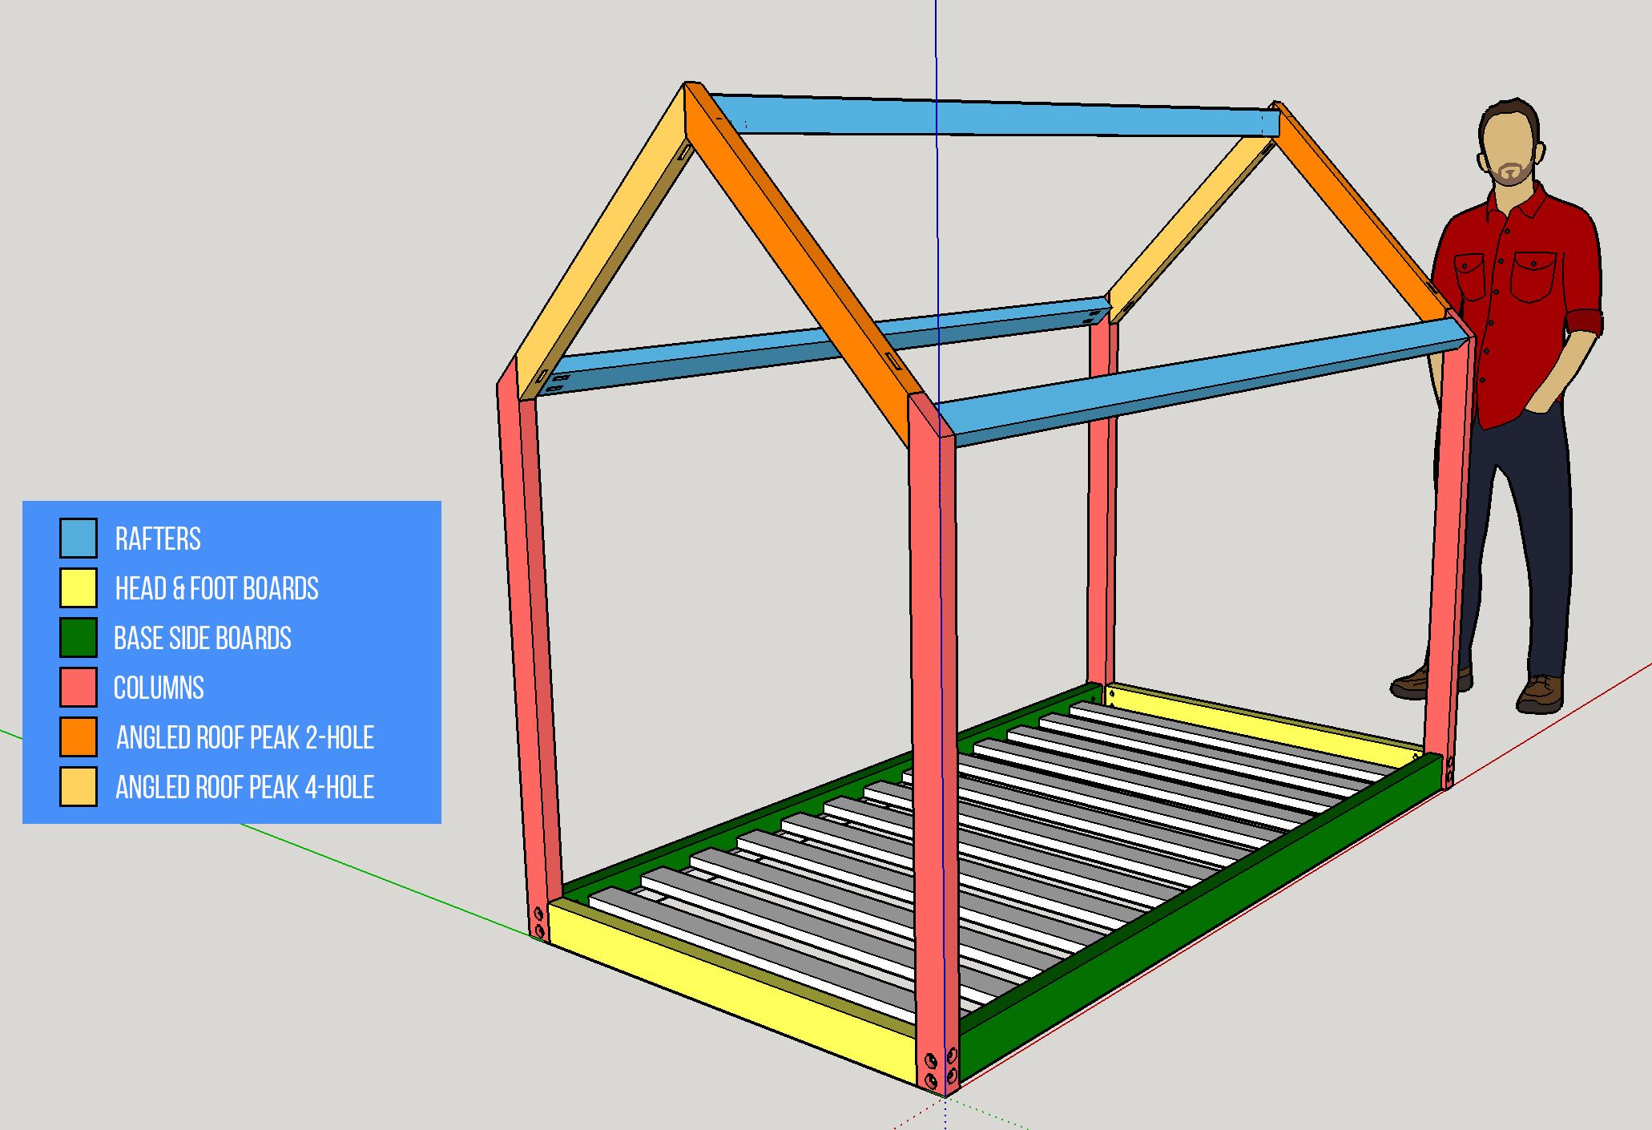This screenshot has height=1130, width=1652.
Task: Click the ANGLED ROOF PEAK 4-HOLE label
Action: tap(244, 788)
